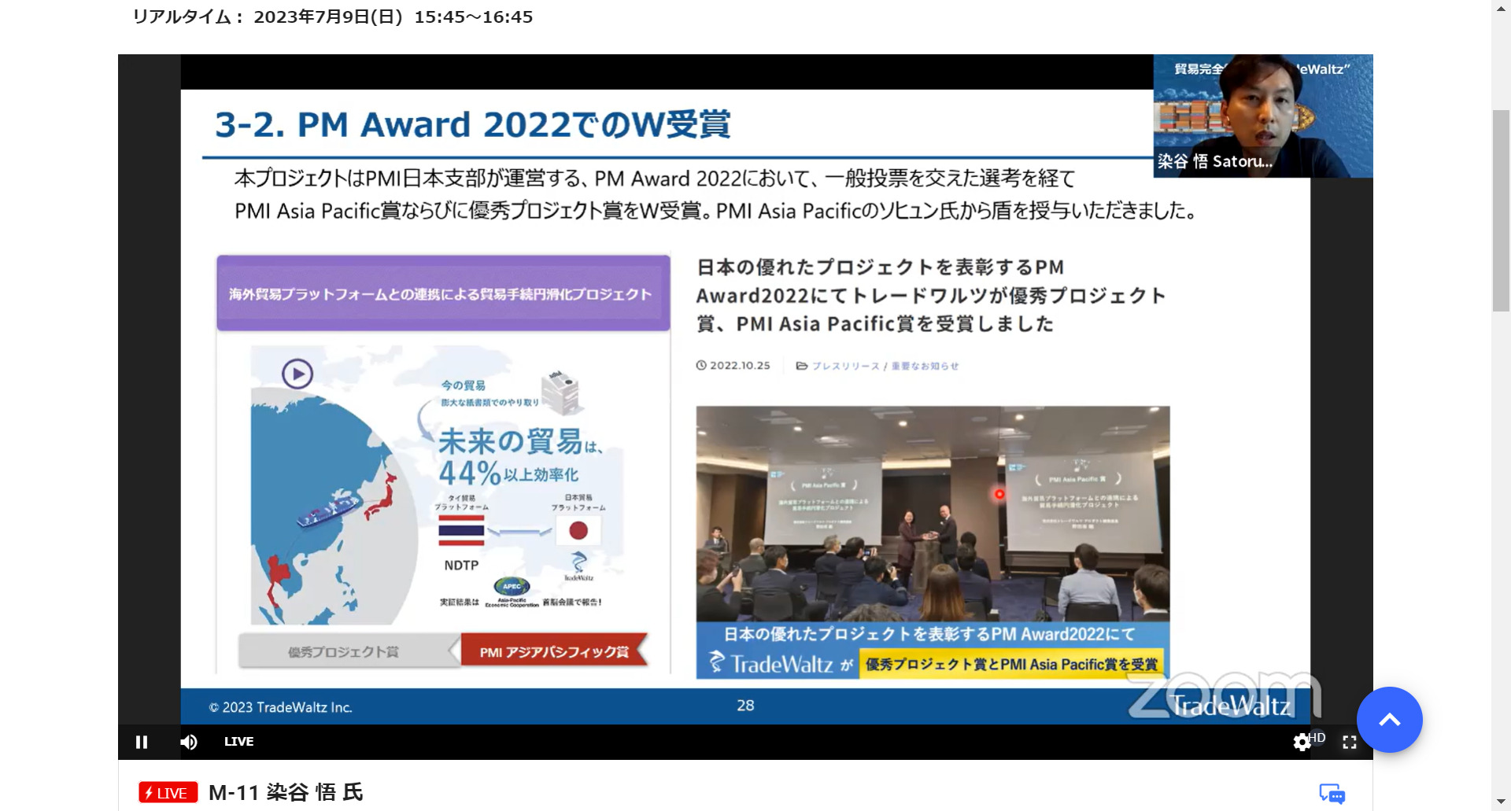Click the purple project title banner
This screenshot has width=1511, height=811.
tap(443, 293)
